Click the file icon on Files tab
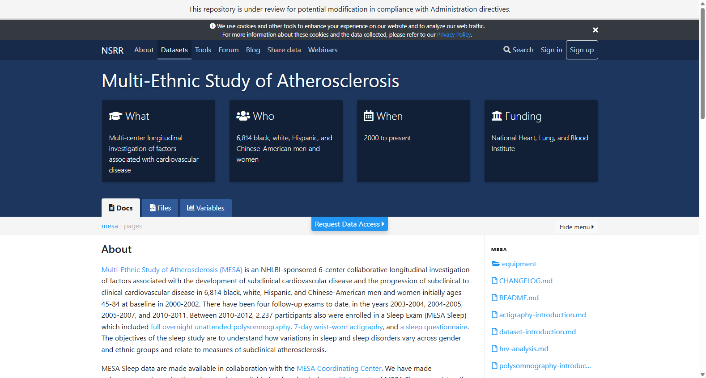This screenshot has width=706, height=378. 152,208
